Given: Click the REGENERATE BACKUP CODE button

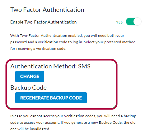Looking at the screenshot, I should pyautogui.click(x=51, y=98).
